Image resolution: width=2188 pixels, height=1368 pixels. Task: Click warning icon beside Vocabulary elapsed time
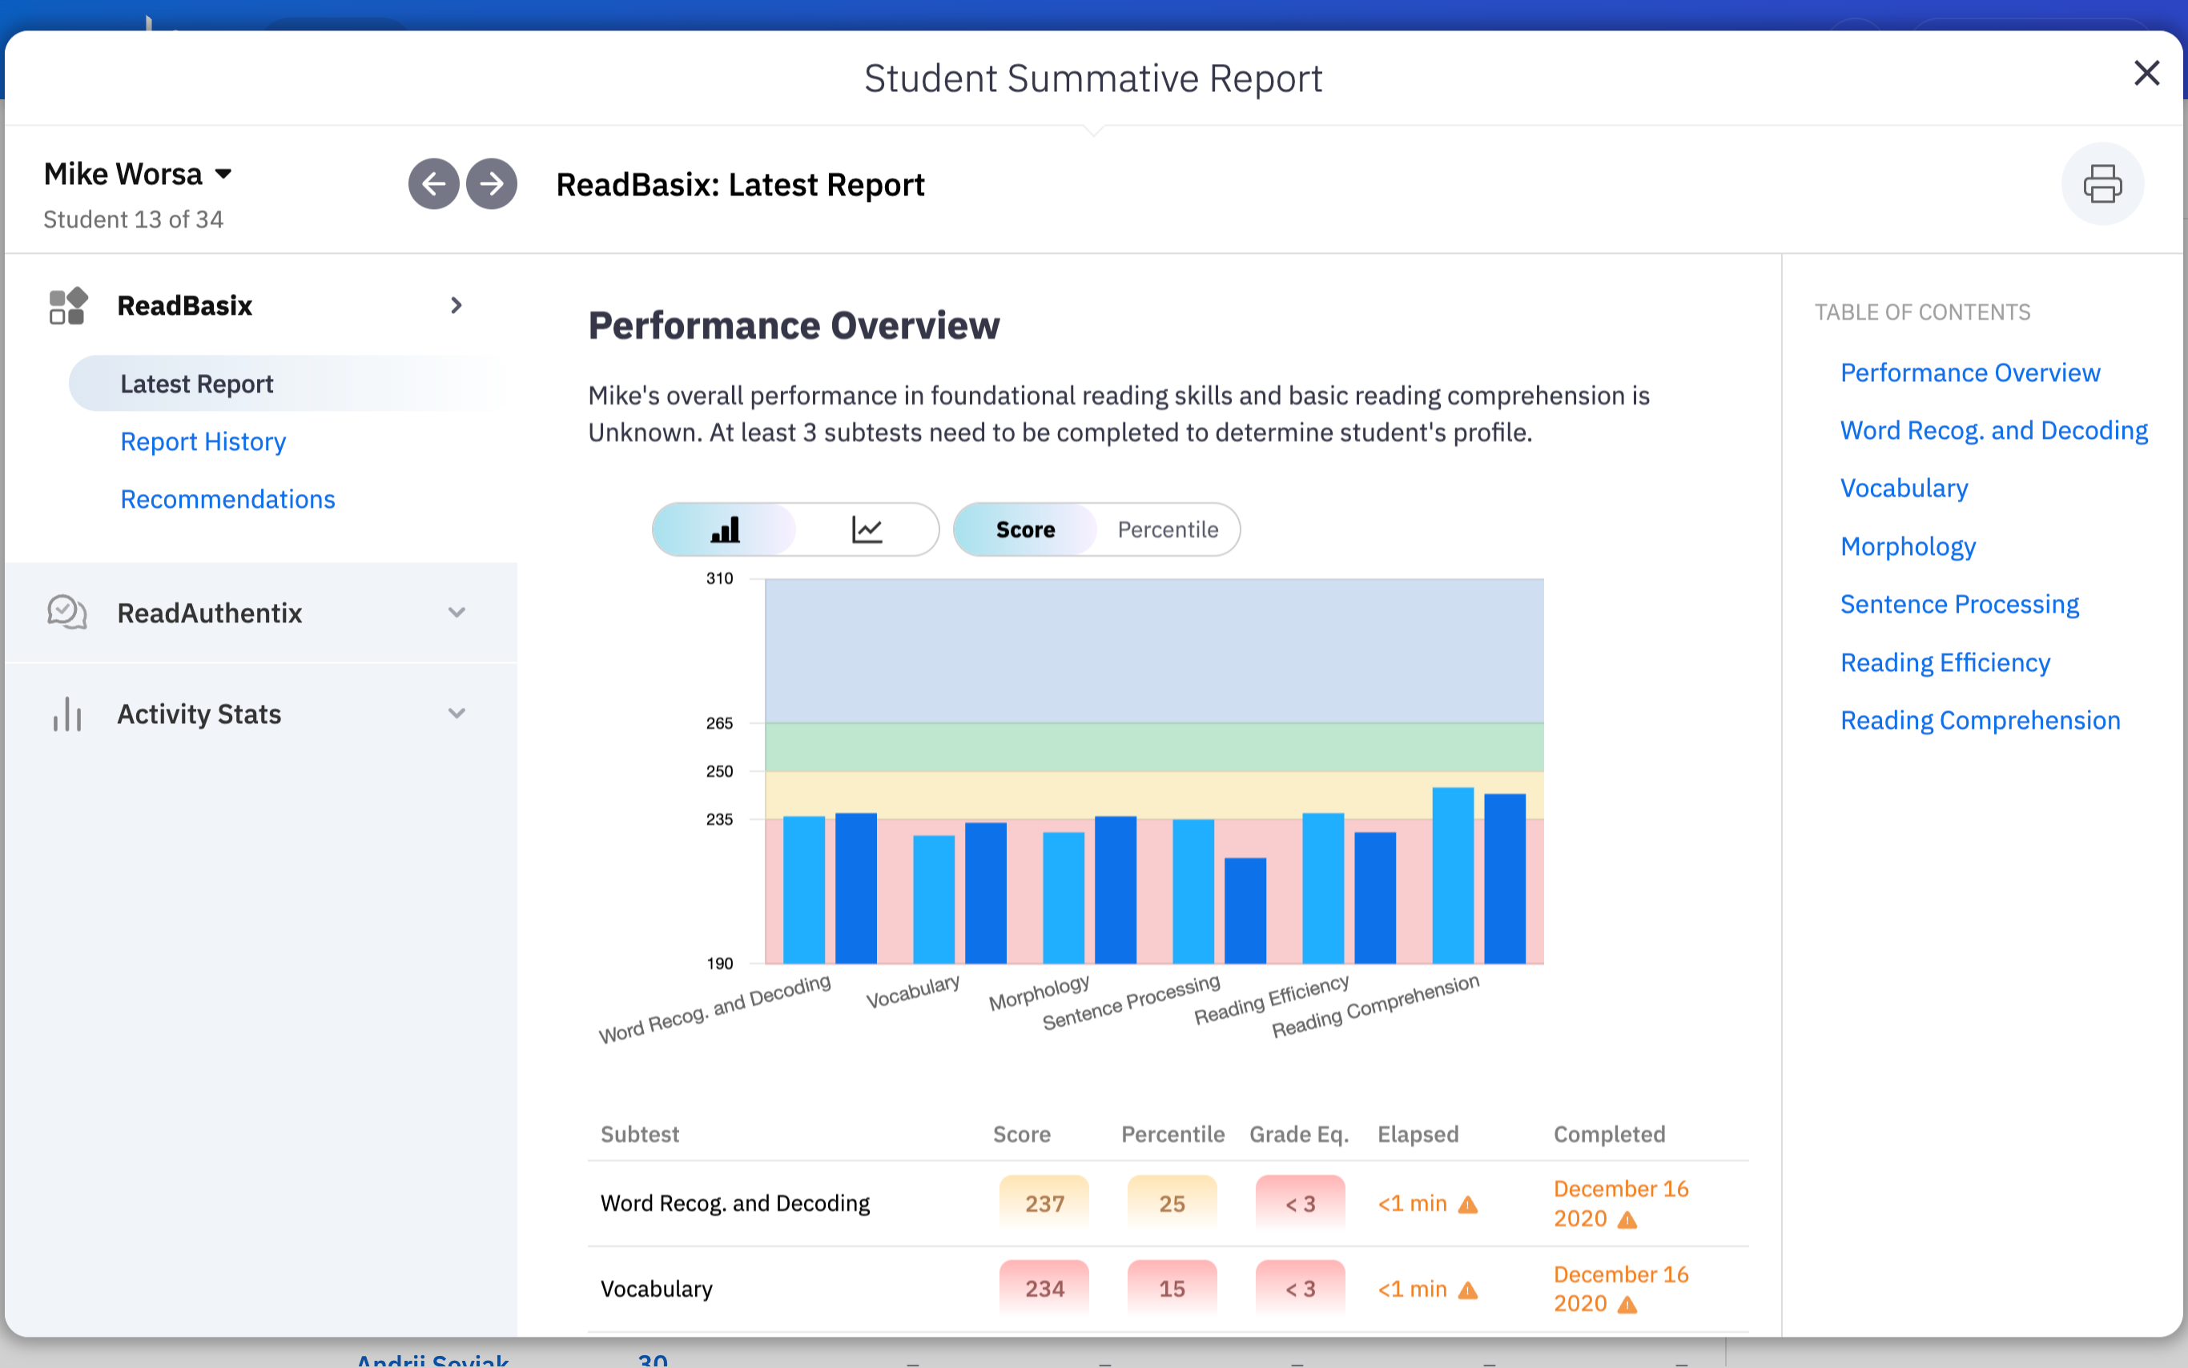click(1468, 1290)
